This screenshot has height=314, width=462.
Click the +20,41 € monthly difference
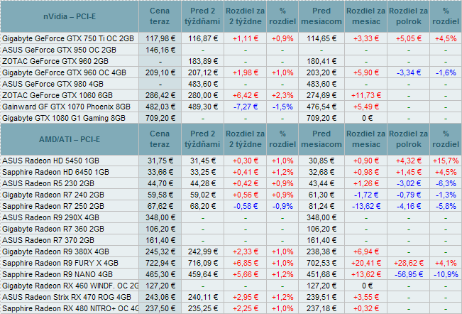[x=366, y=263]
